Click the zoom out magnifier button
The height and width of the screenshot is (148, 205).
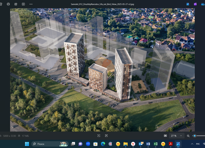pos(188,136)
